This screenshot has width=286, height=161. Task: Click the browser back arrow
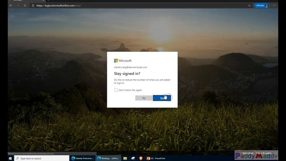pos(11,5)
